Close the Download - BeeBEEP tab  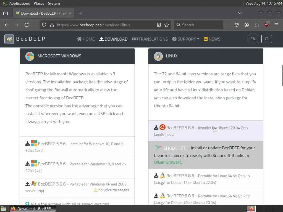pyautogui.click(x=70, y=13)
